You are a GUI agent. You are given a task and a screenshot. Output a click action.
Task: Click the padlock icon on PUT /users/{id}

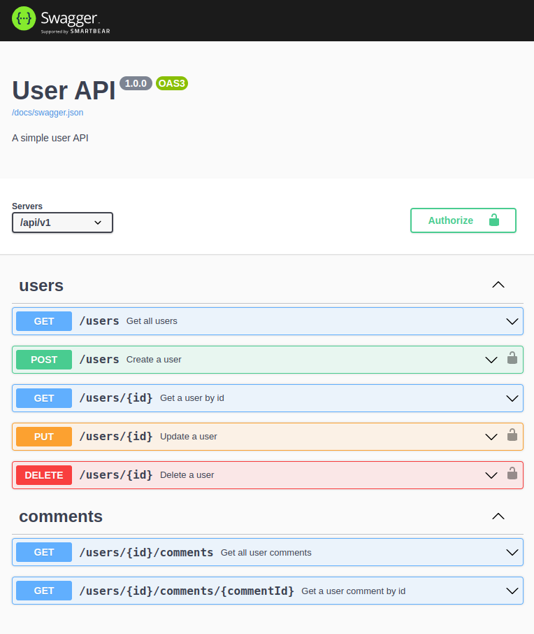coord(512,436)
